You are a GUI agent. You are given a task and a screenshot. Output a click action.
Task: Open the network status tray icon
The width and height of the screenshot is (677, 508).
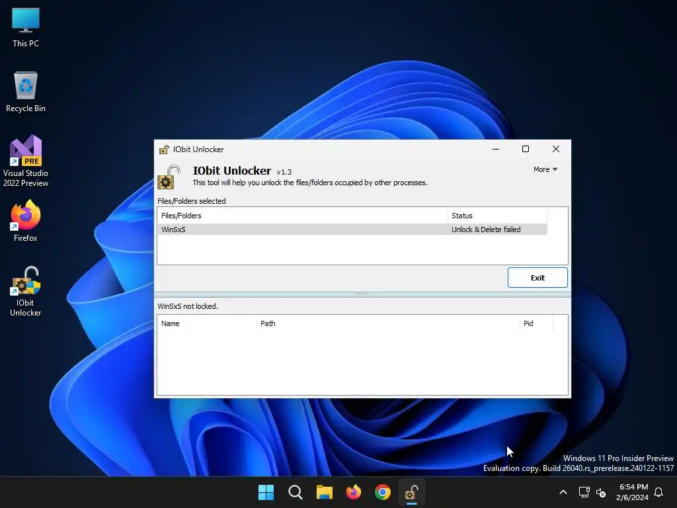[x=584, y=492]
